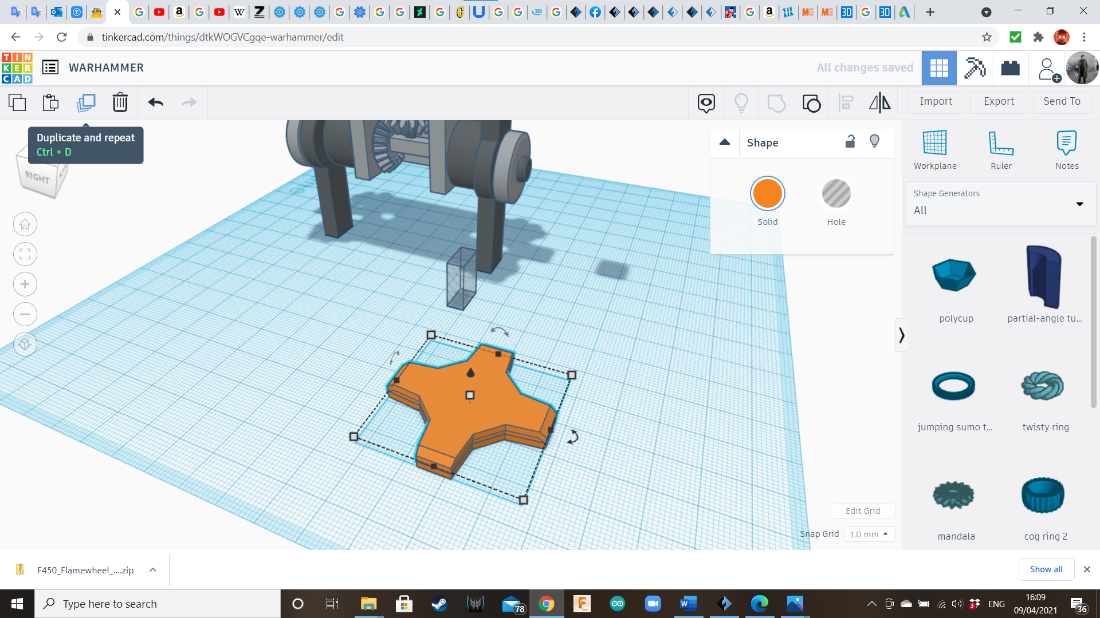This screenshot has width=1100, height=618.
Task: Click the Undo arrow
Action: 155,102
